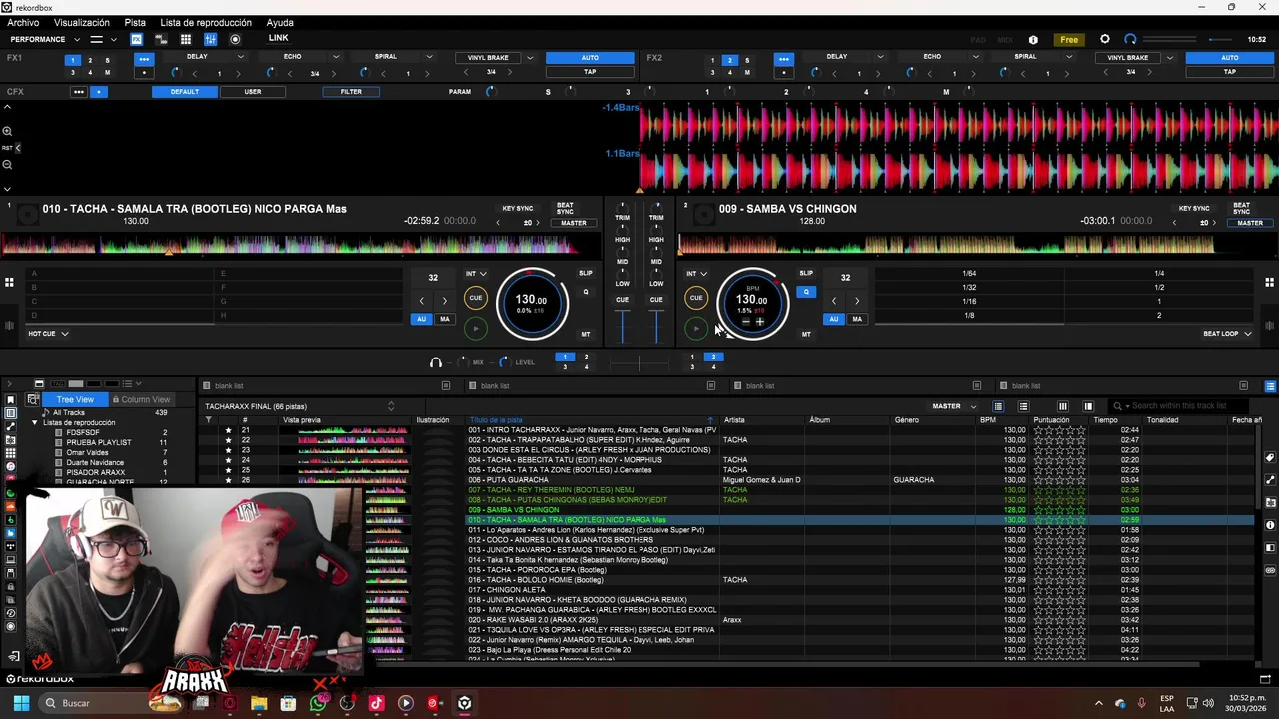The height and width of the screenshot is (719, 1279).
Task: Click the three-dot button in the CFX section
Action: (78, 92)
